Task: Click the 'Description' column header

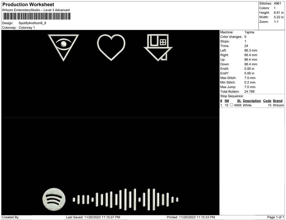Action: 252,101
